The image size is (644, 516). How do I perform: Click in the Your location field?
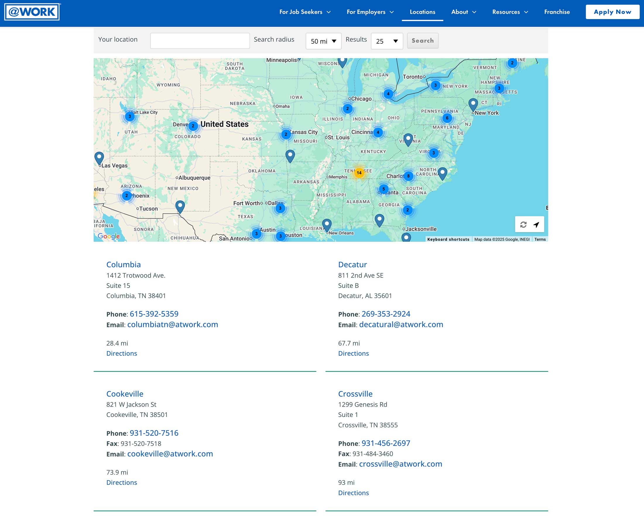[200, 41]
